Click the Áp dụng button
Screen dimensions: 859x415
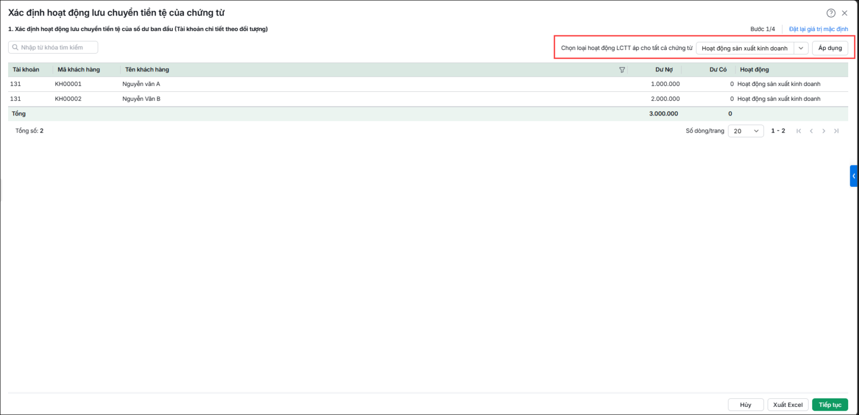click(830, 48)
